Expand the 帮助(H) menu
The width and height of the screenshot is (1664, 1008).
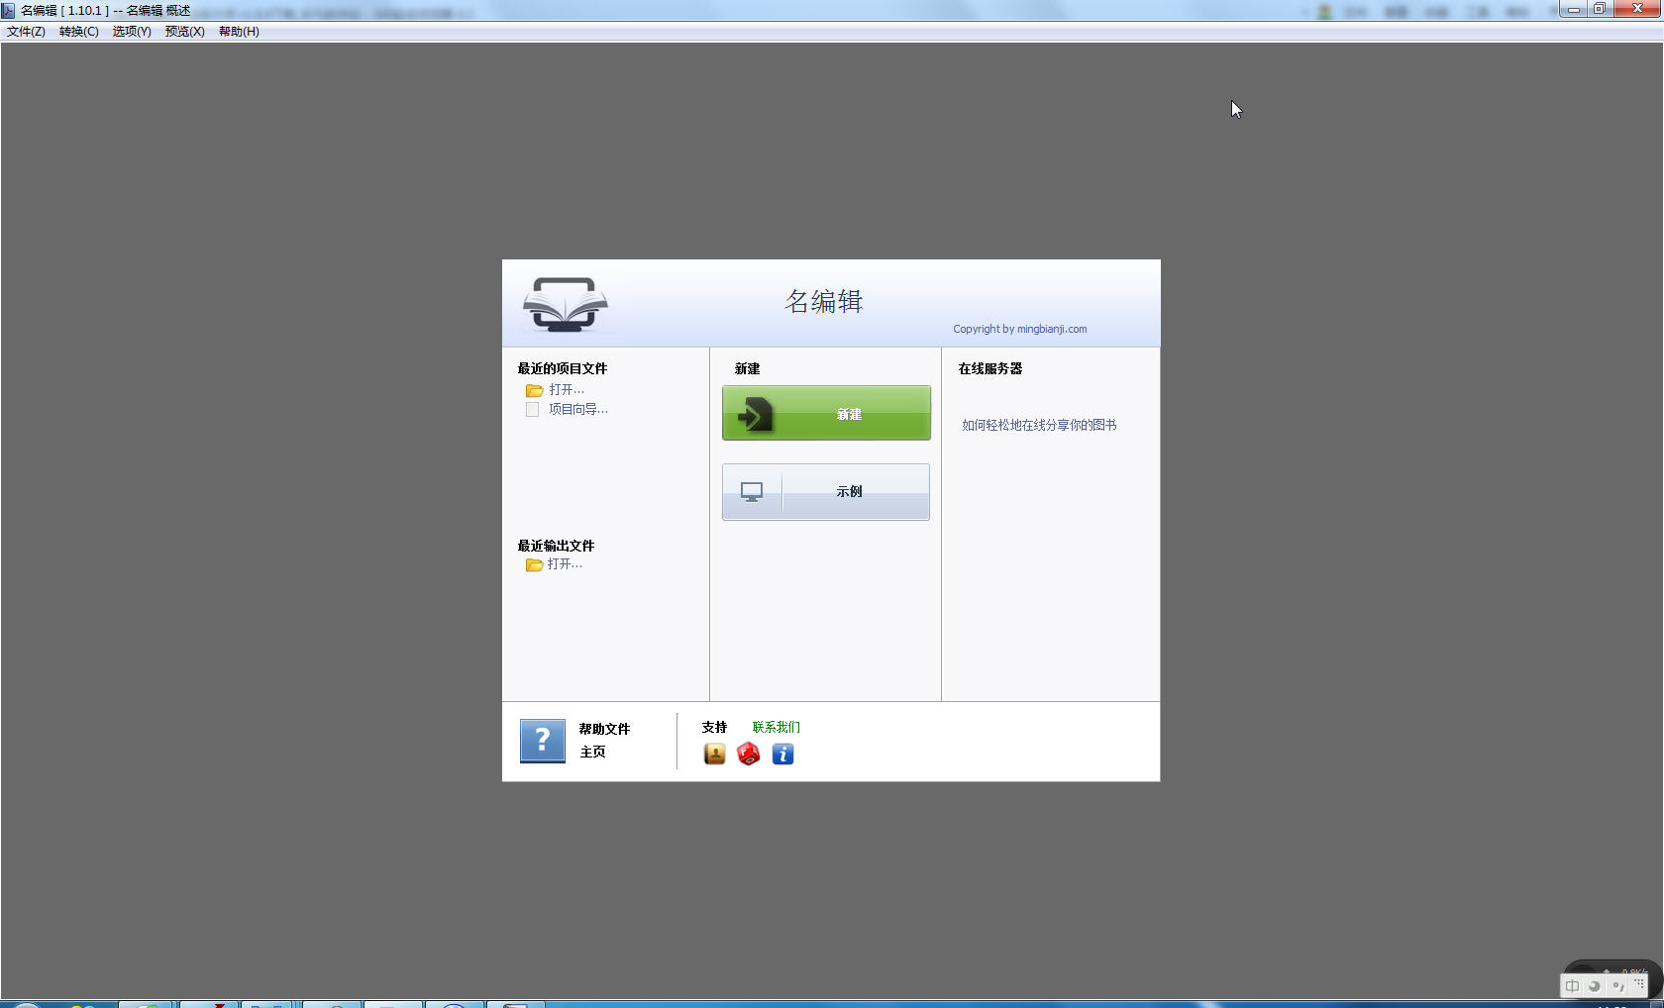click(x=239, y=32)
